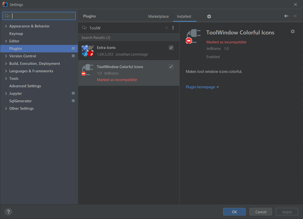Click ToolWindow Colorful Icons plug icon in list
This screenshot has width=303, height=219.
coord(88,70)
